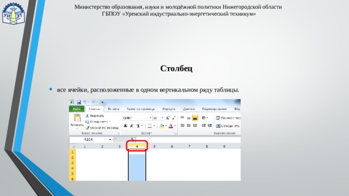Select column header 4

137,146
